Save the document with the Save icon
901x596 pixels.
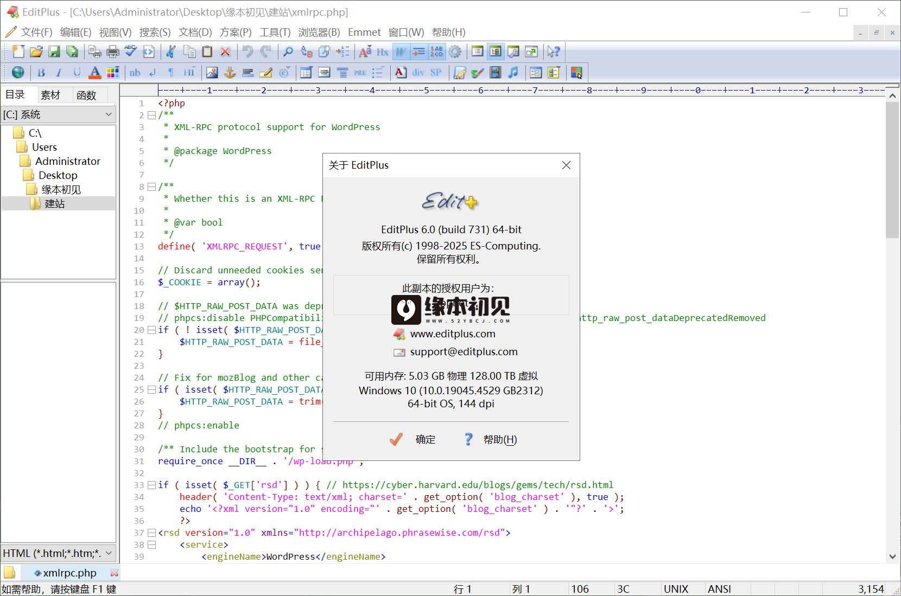click(54, 52)
